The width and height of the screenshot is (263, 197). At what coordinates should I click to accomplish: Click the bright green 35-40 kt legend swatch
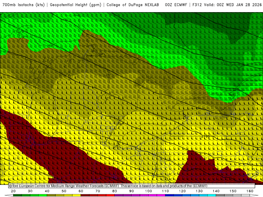click(43, 195)
